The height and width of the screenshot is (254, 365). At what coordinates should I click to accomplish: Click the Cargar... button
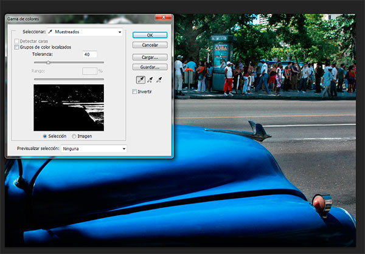click(150, 57)
